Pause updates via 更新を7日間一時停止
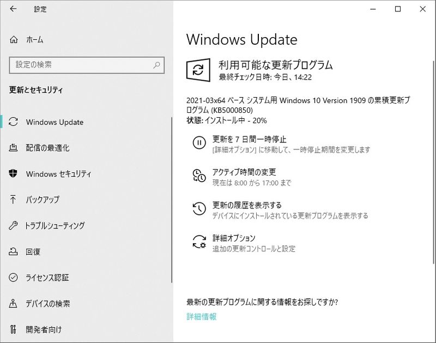Image resolution: width=436 pixels, height=343 pixels. 250,139
